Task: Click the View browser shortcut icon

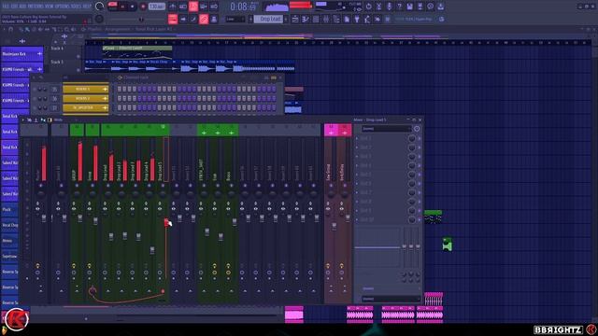Action: 336,19
